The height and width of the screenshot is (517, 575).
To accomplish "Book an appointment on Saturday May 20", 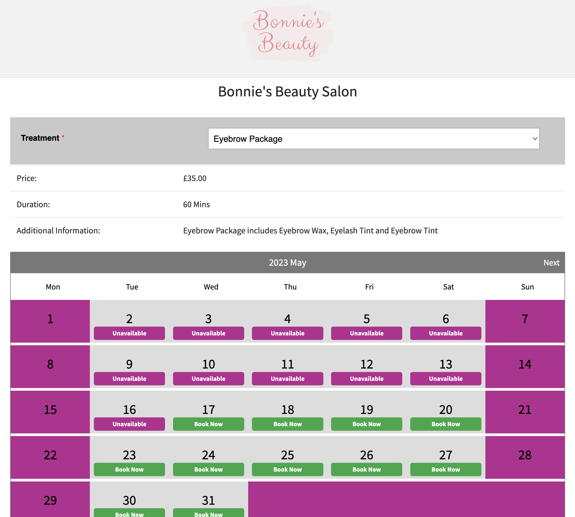I will (x=446, y=424).
